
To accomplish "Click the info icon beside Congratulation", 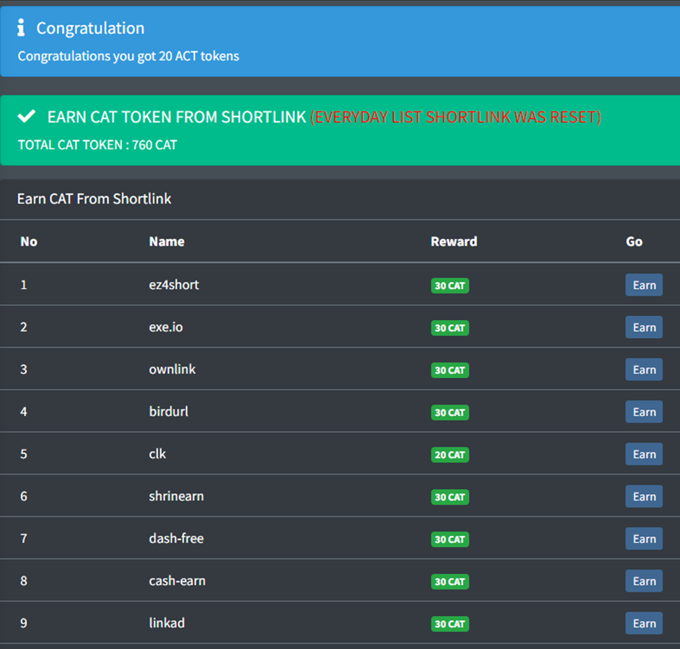I will [x=21, y=28].
